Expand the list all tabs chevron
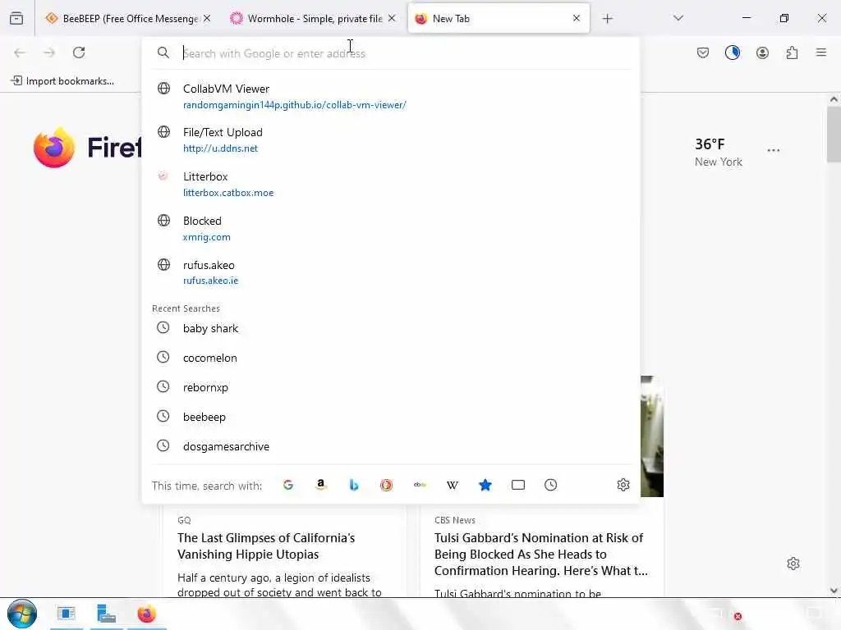Viewport: 841px width, 630px height. coord(678,18)
